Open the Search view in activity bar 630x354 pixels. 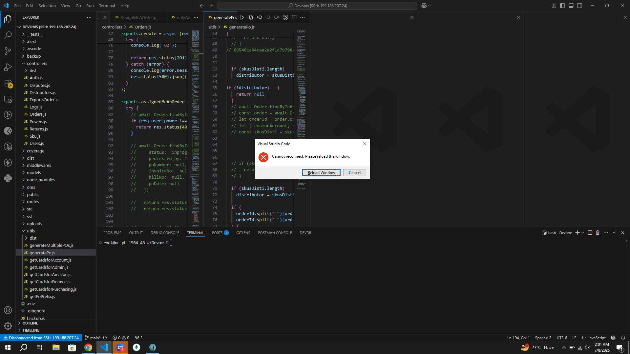8,35
